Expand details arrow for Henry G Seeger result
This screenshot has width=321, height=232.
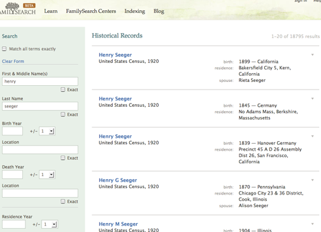pos(313,180)
